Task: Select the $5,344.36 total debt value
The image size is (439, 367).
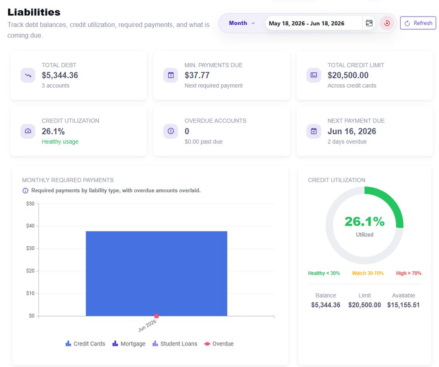Action: click(x=60, y=76)
